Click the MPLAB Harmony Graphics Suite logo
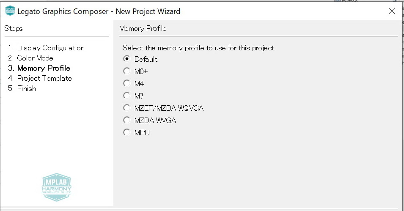404x211 pixels. pos(57,187)
